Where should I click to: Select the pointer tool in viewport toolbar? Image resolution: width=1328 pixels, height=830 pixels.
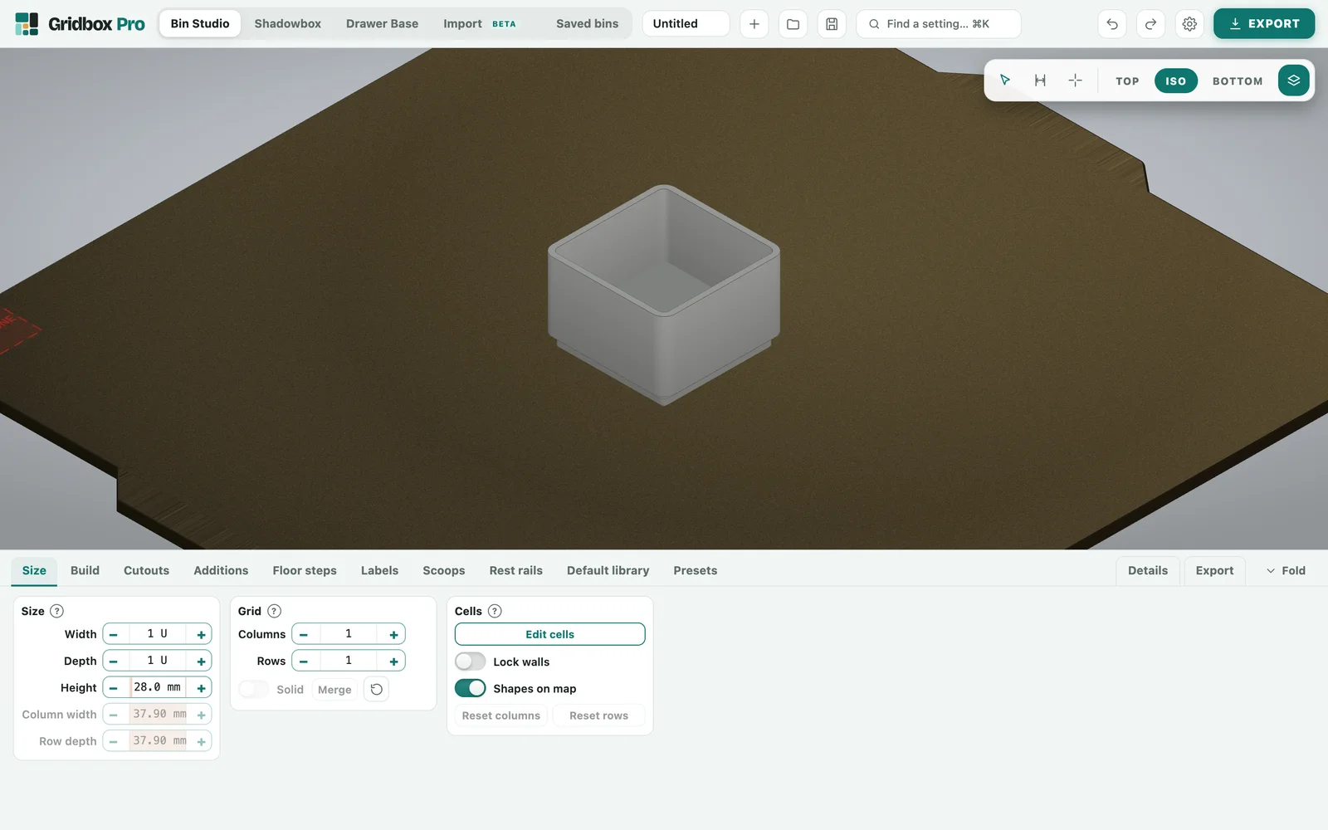(1005, 81)
